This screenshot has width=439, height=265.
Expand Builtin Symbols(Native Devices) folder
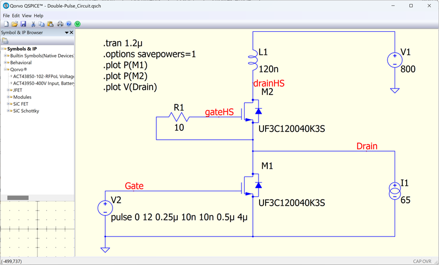tap(5, 56)
